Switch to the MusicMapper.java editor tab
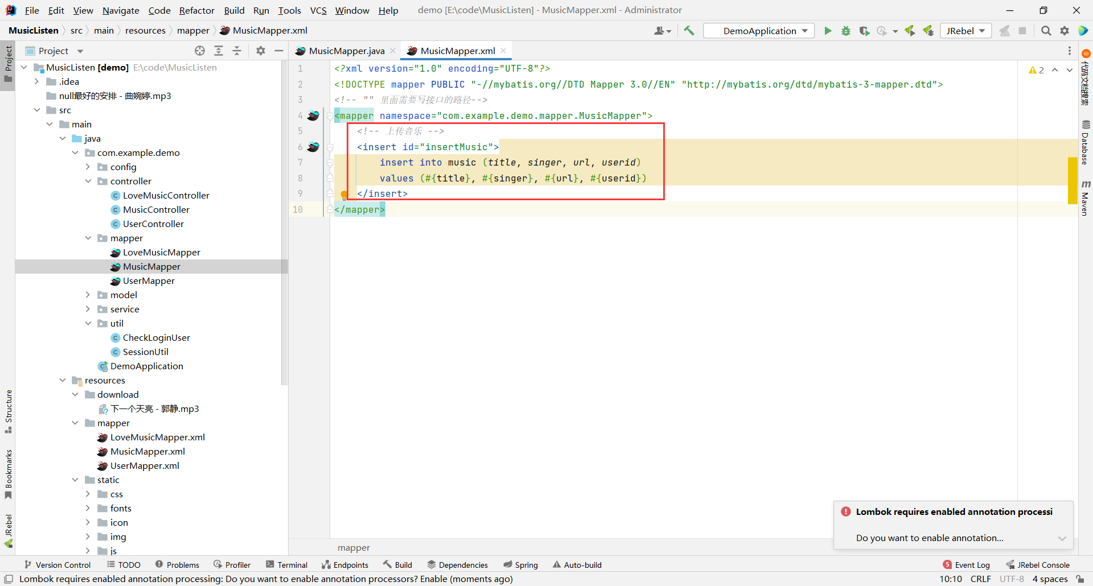Screen dimensions: 1093x586 tap(346, 51)
